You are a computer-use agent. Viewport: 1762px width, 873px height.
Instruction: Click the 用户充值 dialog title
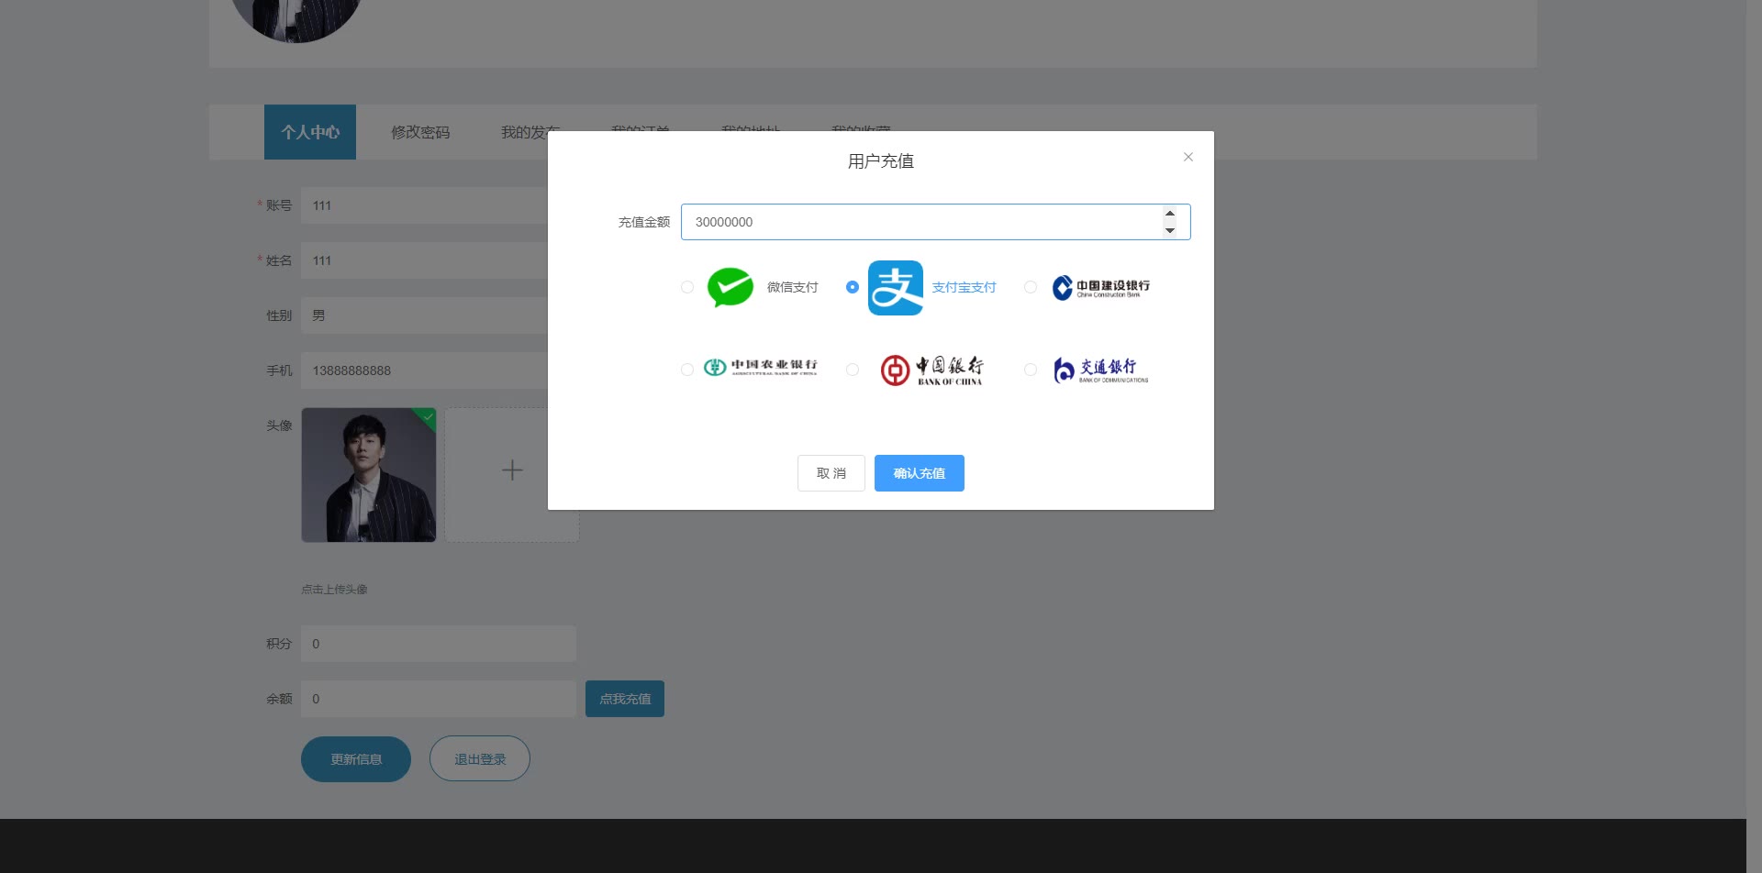(881, 161)
